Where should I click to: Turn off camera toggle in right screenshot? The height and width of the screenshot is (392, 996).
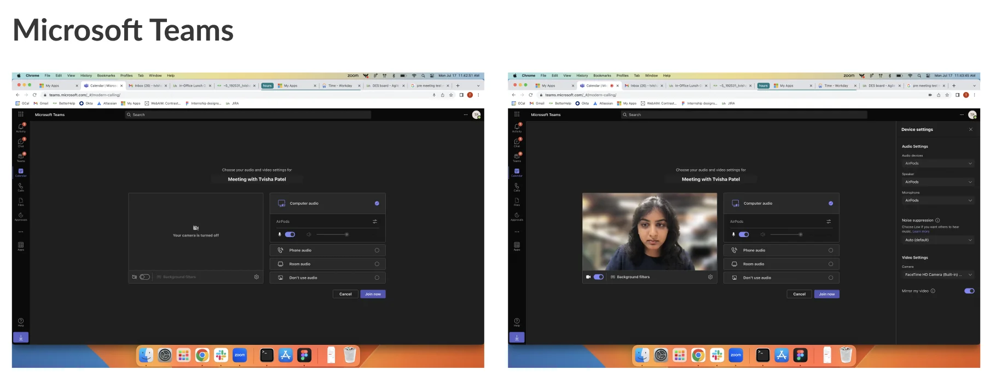click(599, 277)
